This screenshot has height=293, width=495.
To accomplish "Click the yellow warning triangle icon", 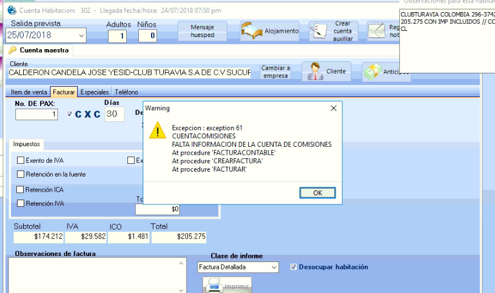I will click(x=158, y=129).
